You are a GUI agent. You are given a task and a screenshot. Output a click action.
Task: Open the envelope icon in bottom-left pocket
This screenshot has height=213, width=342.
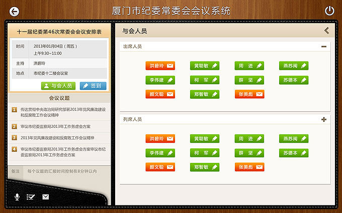(x=46, y=197)
